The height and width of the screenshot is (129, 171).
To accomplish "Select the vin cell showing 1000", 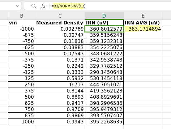I will 21,122.
